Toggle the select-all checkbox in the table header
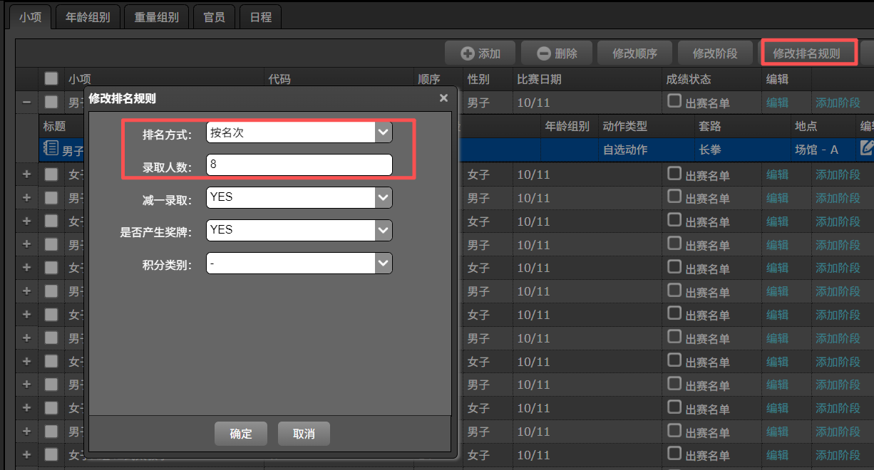Screen dimensions: 874x470 (51, 79)
